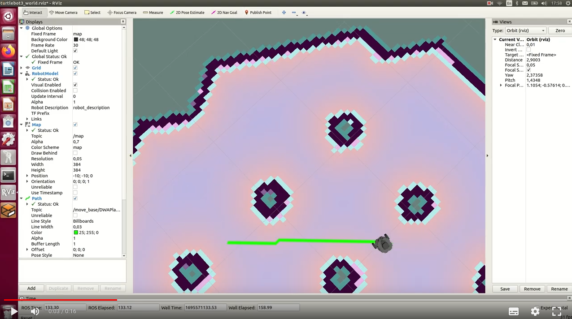
Task: Select the 2D Nav Goal tool
Action: pos(224,13)
